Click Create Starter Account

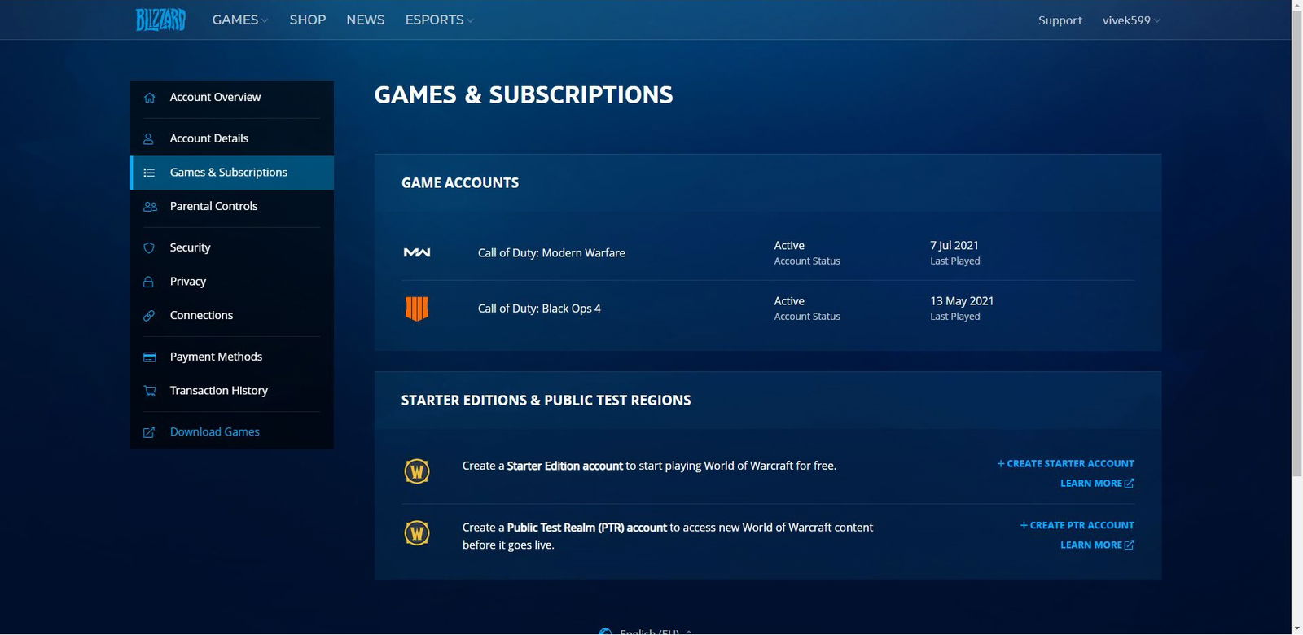[x=1066, y=464]
